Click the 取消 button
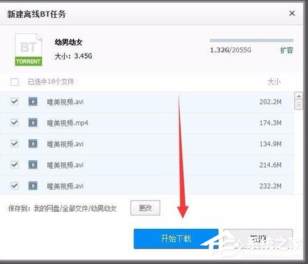This screenshot has width=308, height=264. tap(258, 239)
